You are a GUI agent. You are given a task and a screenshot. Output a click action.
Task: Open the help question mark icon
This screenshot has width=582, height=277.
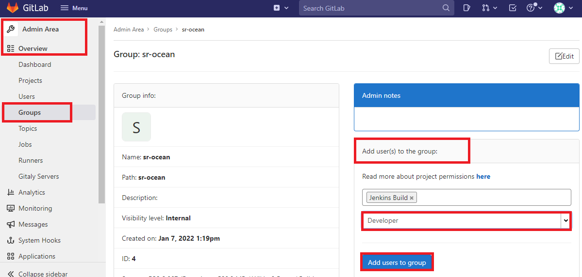point(531,8)
